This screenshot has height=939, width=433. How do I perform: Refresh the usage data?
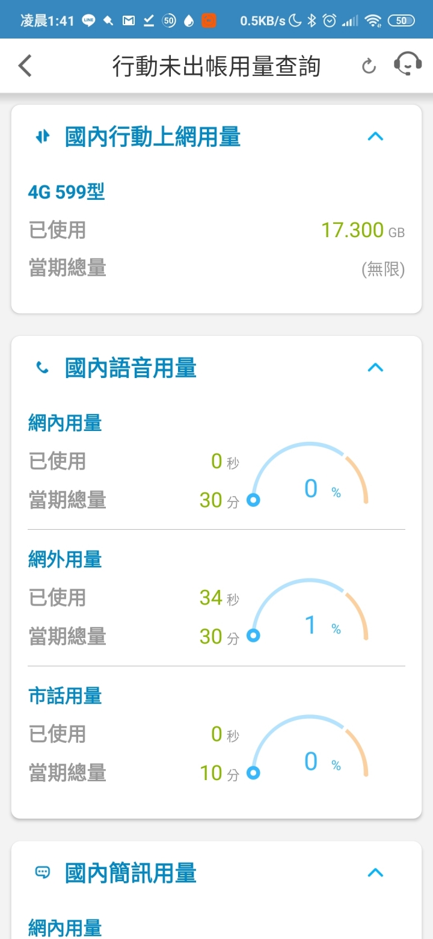(369, 66)
